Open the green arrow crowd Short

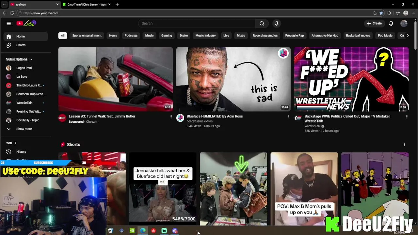click(233, 189)
